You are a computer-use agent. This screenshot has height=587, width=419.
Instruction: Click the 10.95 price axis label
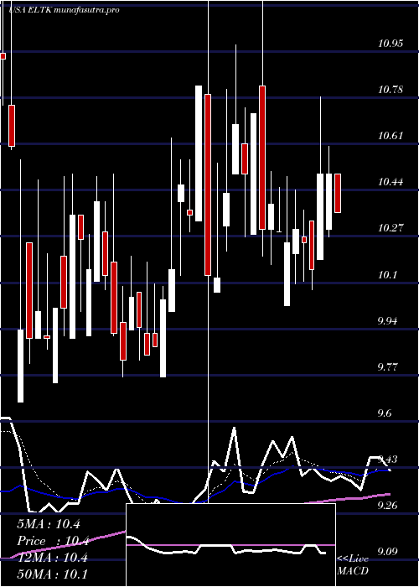(x=391, y=44)
